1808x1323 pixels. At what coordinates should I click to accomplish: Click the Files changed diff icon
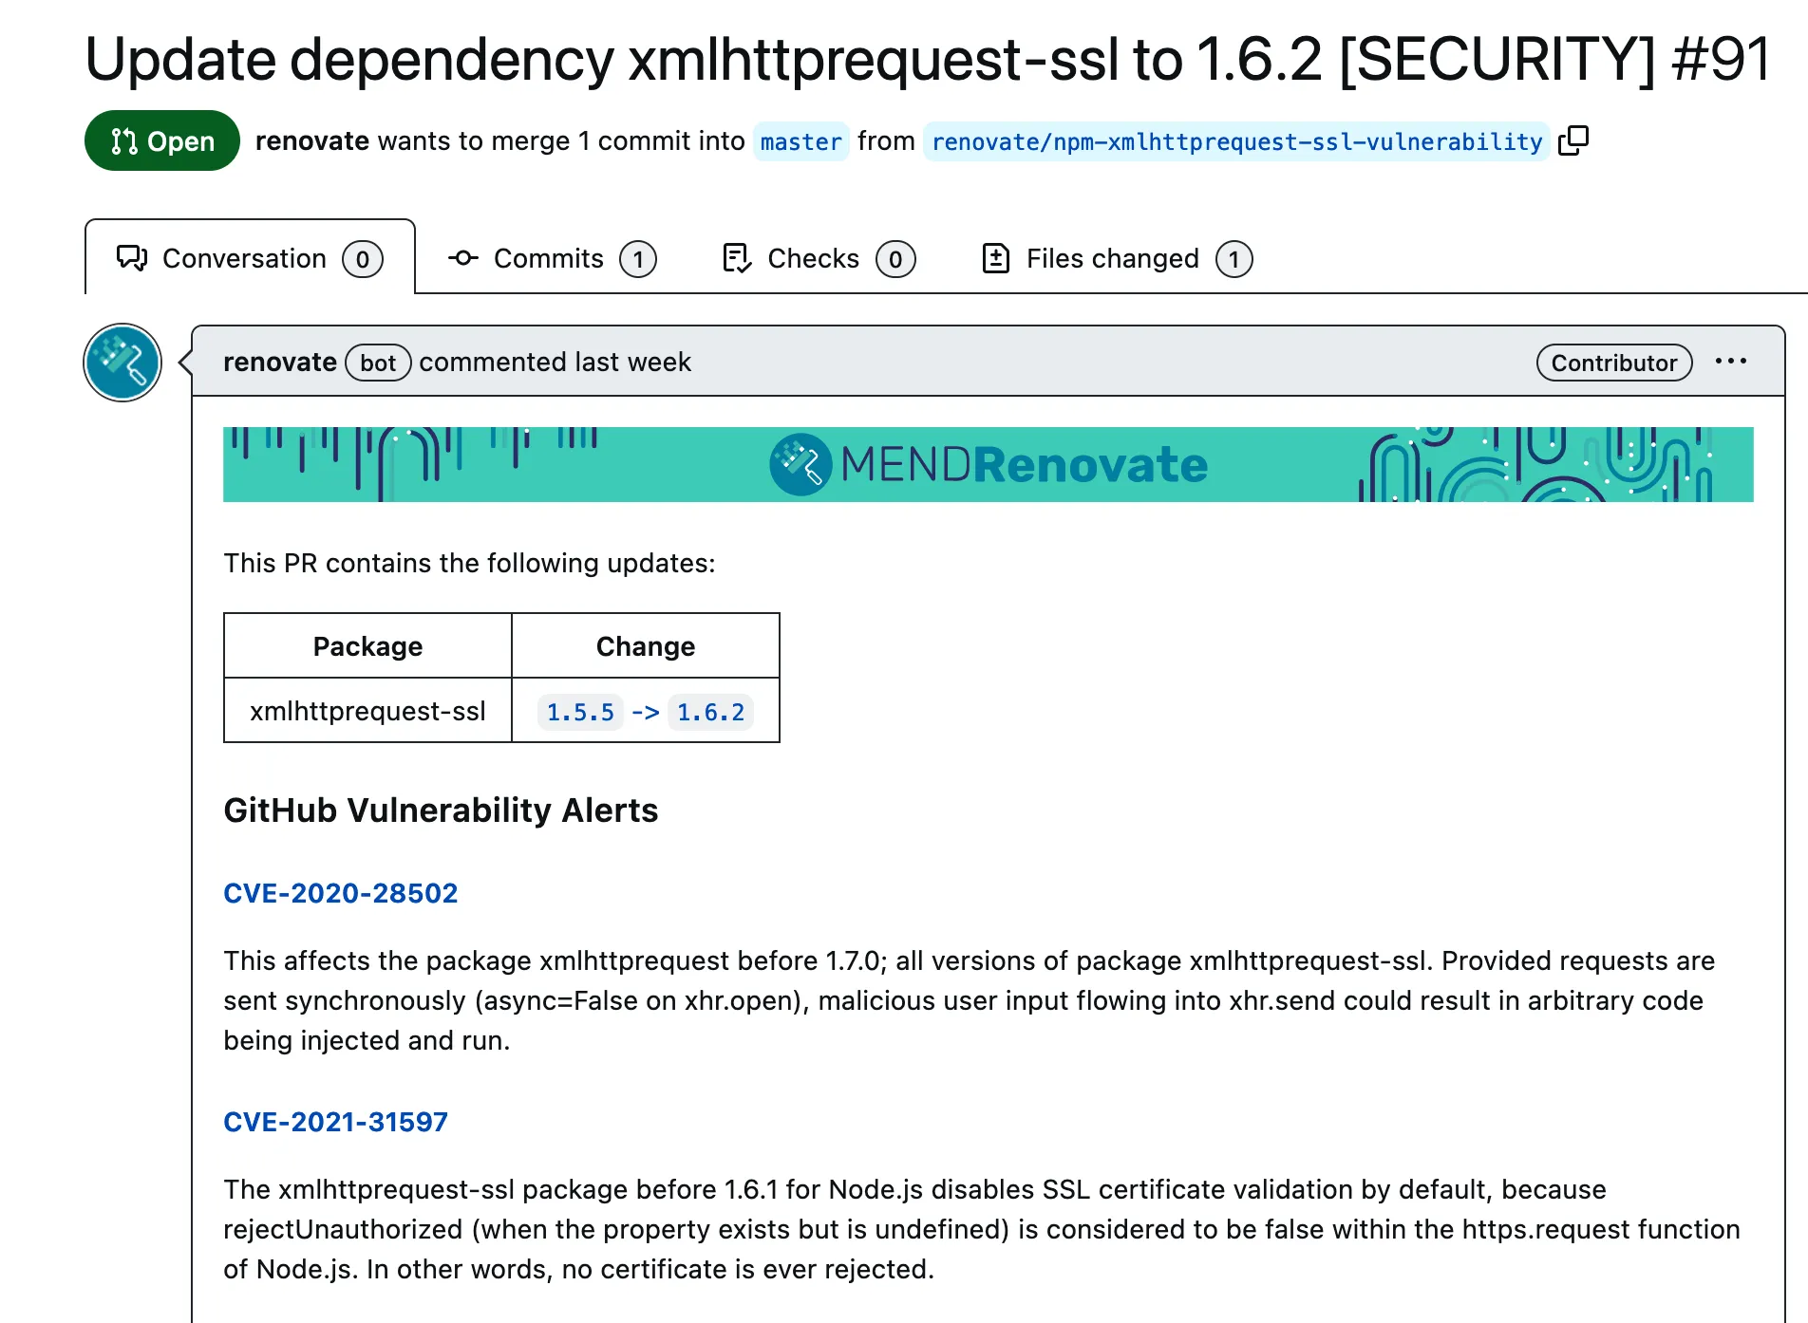(994, 257)
